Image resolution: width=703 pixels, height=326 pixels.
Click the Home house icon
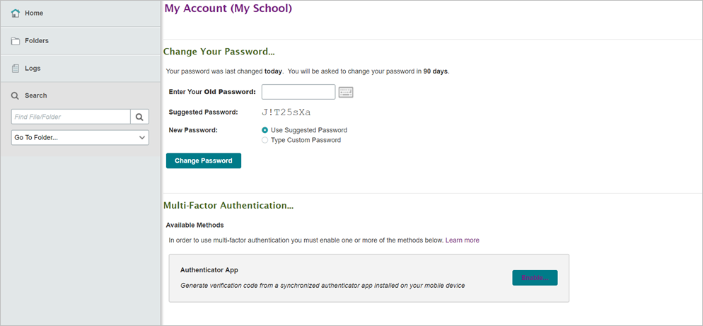click(16, 13)
